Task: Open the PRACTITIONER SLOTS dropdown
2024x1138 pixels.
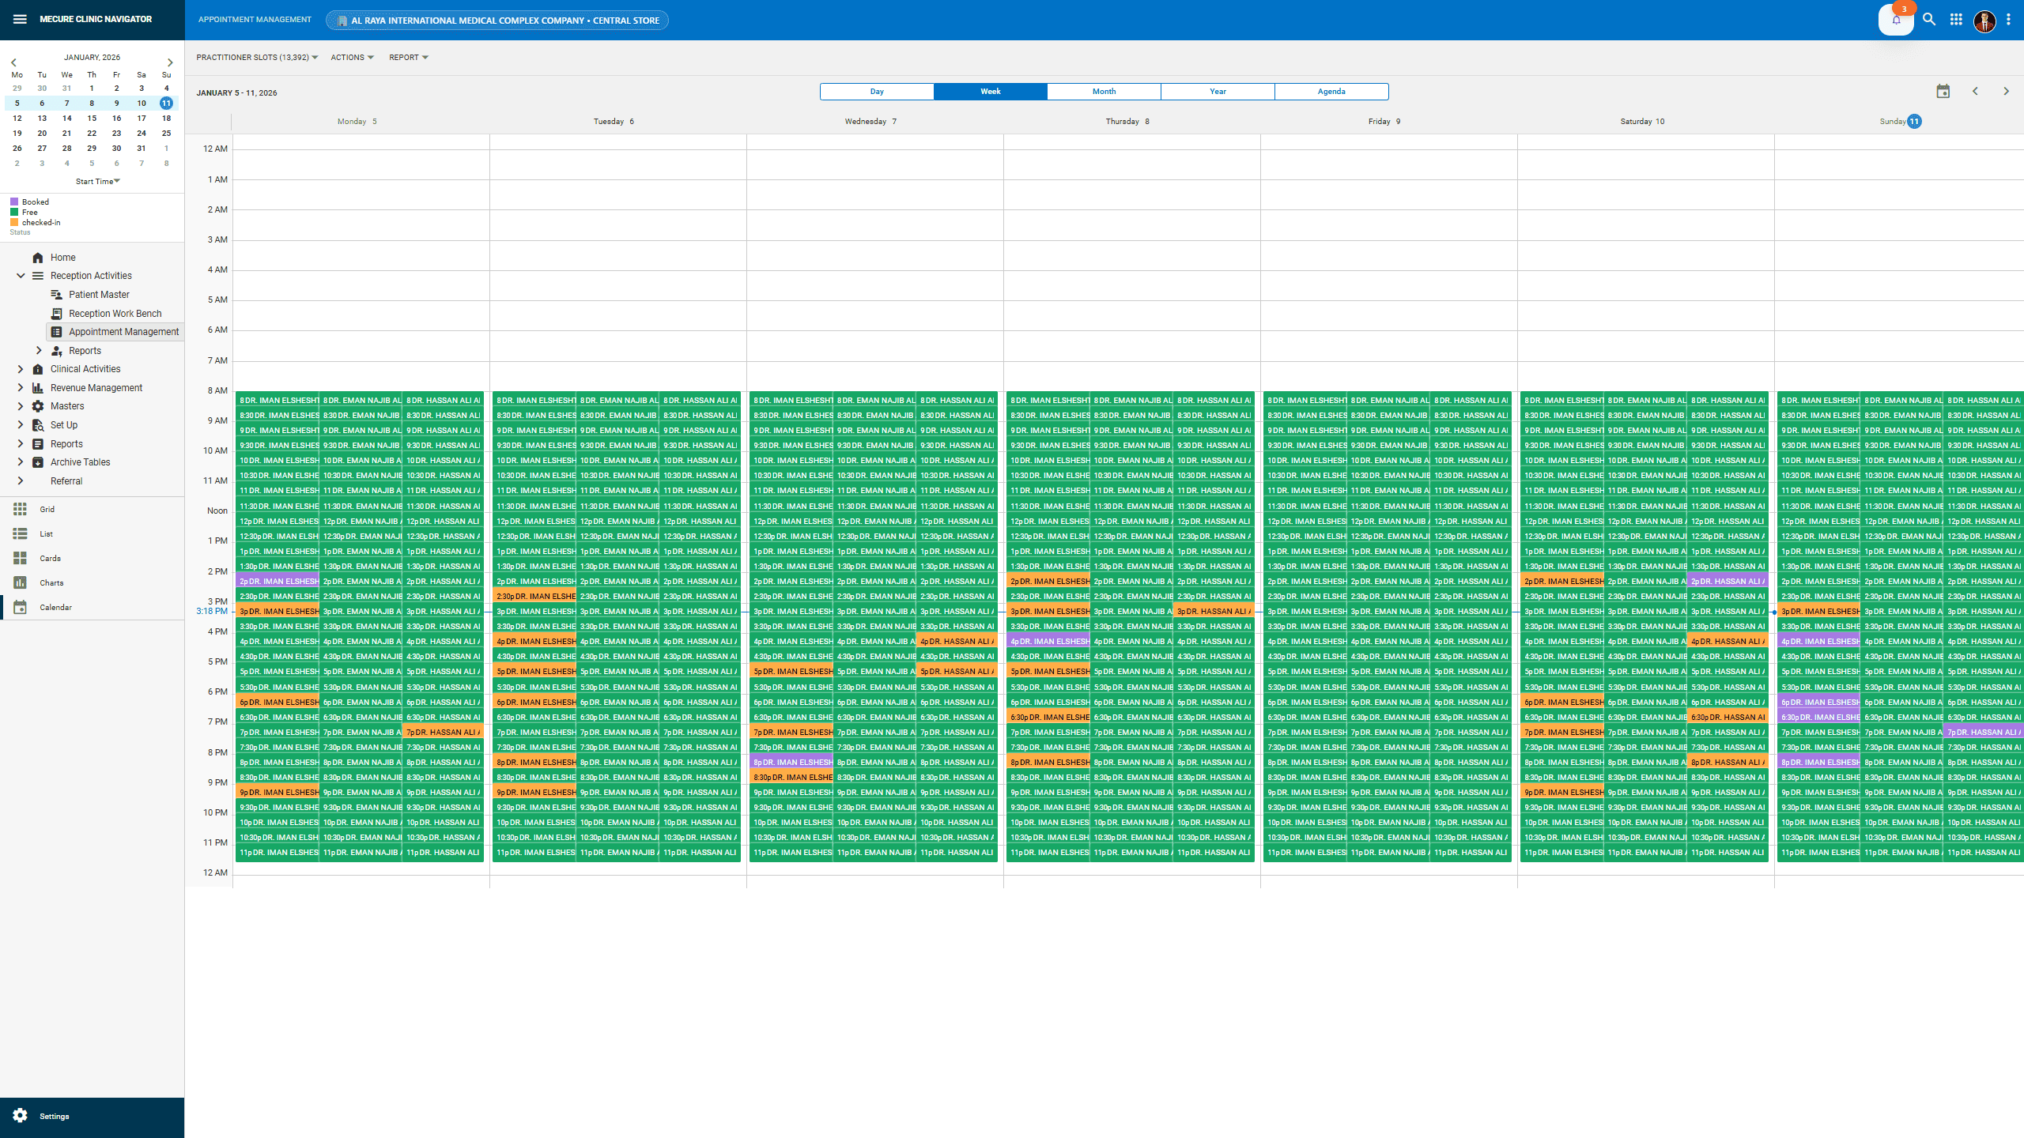Action: pyautogui.click(x=256, y=57)
